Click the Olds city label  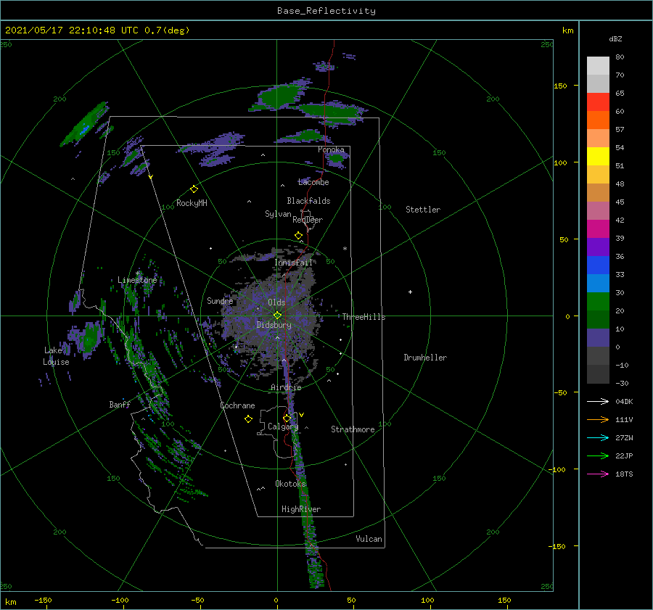[x=276, y=302]
